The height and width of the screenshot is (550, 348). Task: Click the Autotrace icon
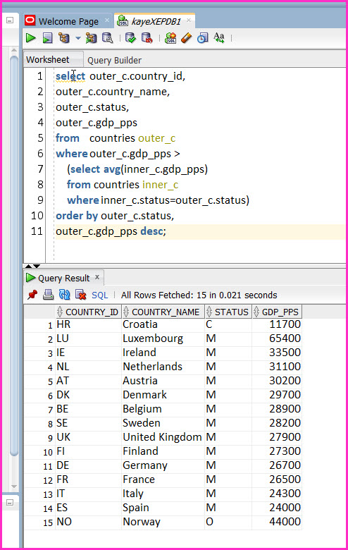(x=91, y=37)
